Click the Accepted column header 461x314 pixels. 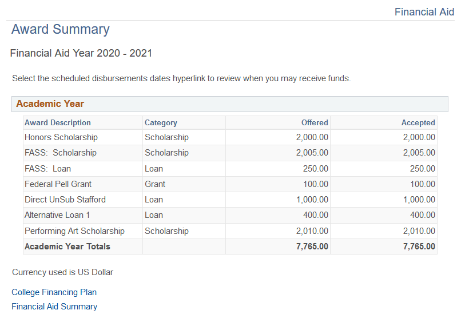418,122
